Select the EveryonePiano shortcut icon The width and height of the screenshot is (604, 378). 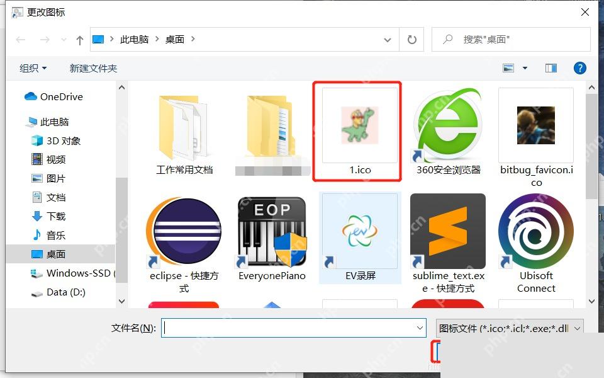coord(272,231)
